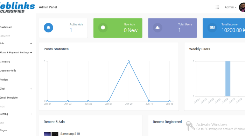Click the Jun 20 bar in Weekly users

pos(228,79)
